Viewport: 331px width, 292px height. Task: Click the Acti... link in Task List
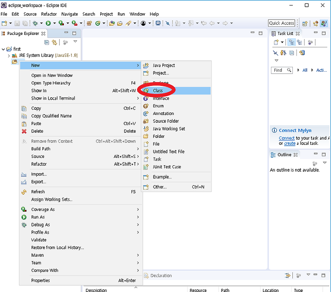point(321,70)
